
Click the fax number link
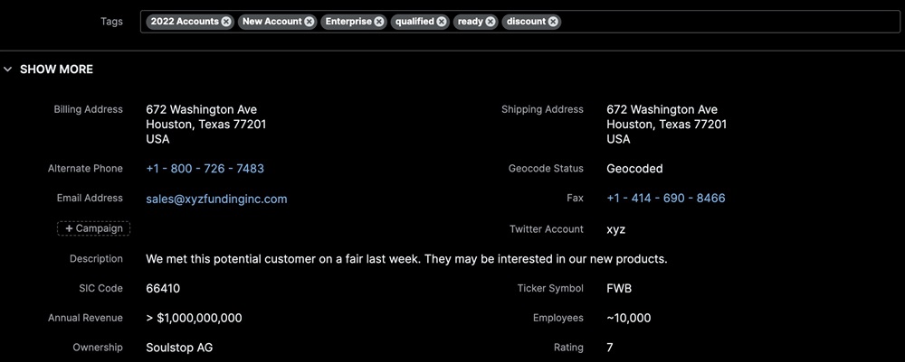(x=665, y=199)
